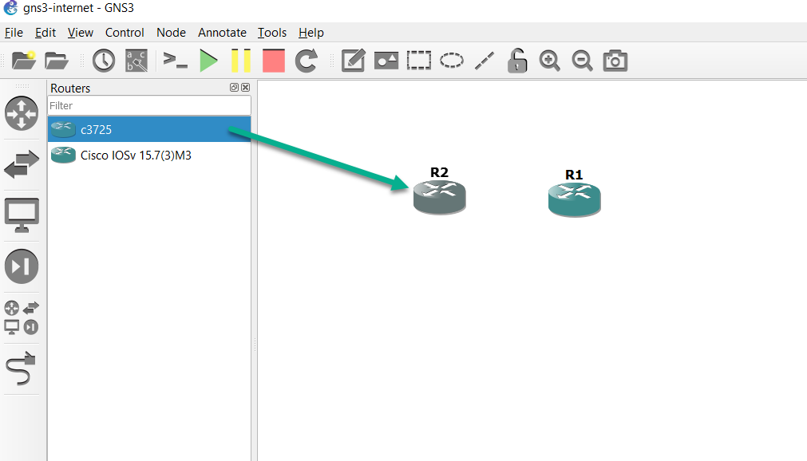This screenshot has width=807, height=461.
Task: Browse all devices sidebar icon
Action: coord(22,318)
